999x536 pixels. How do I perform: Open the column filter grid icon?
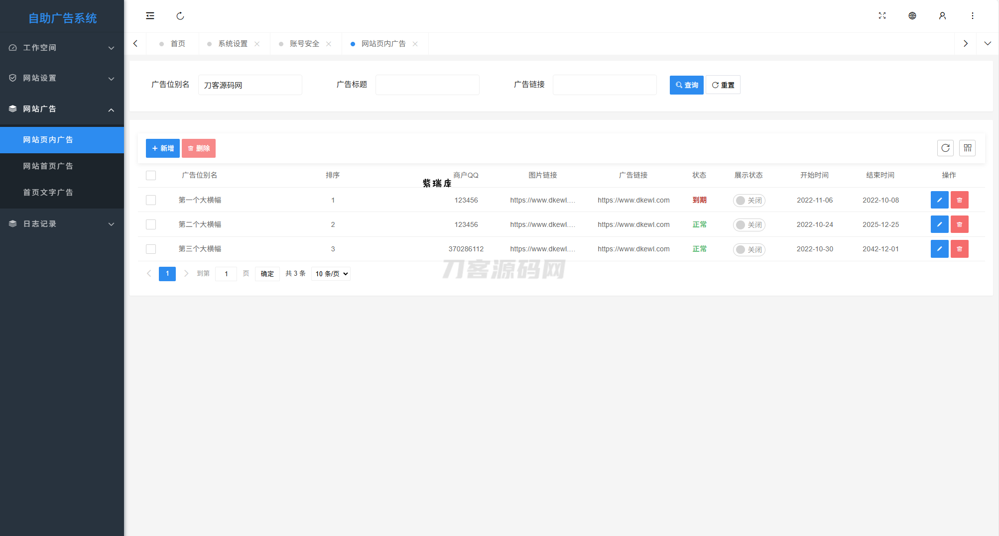click(967, 148)
